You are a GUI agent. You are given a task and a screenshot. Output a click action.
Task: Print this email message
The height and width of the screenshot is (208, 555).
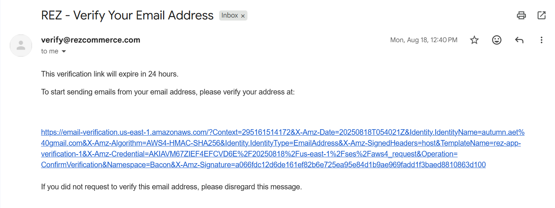(521, 15)
